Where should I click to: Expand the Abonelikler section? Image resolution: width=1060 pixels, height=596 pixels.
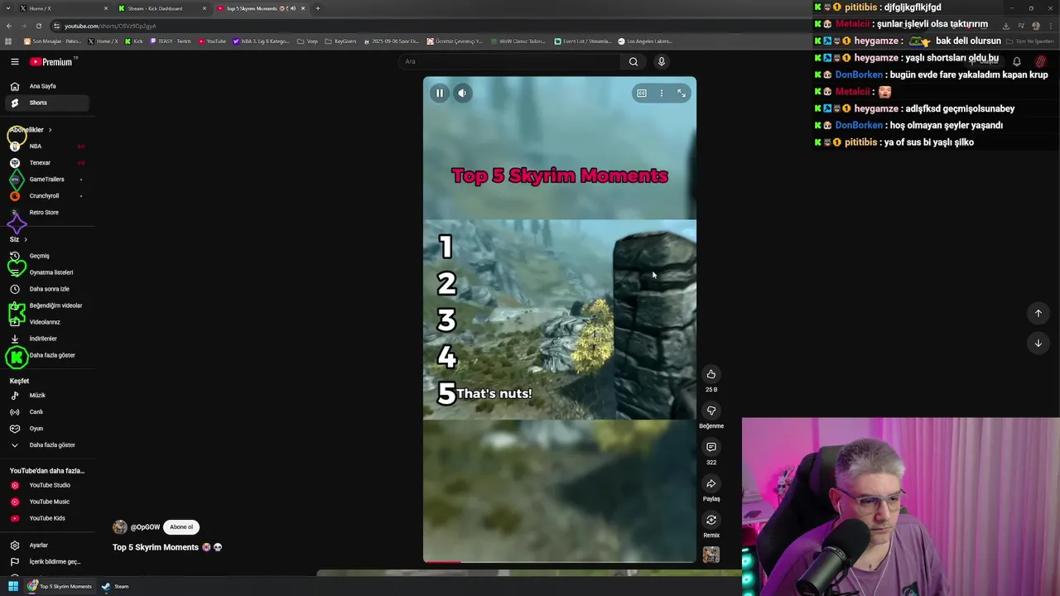click(x=31, y=130)
